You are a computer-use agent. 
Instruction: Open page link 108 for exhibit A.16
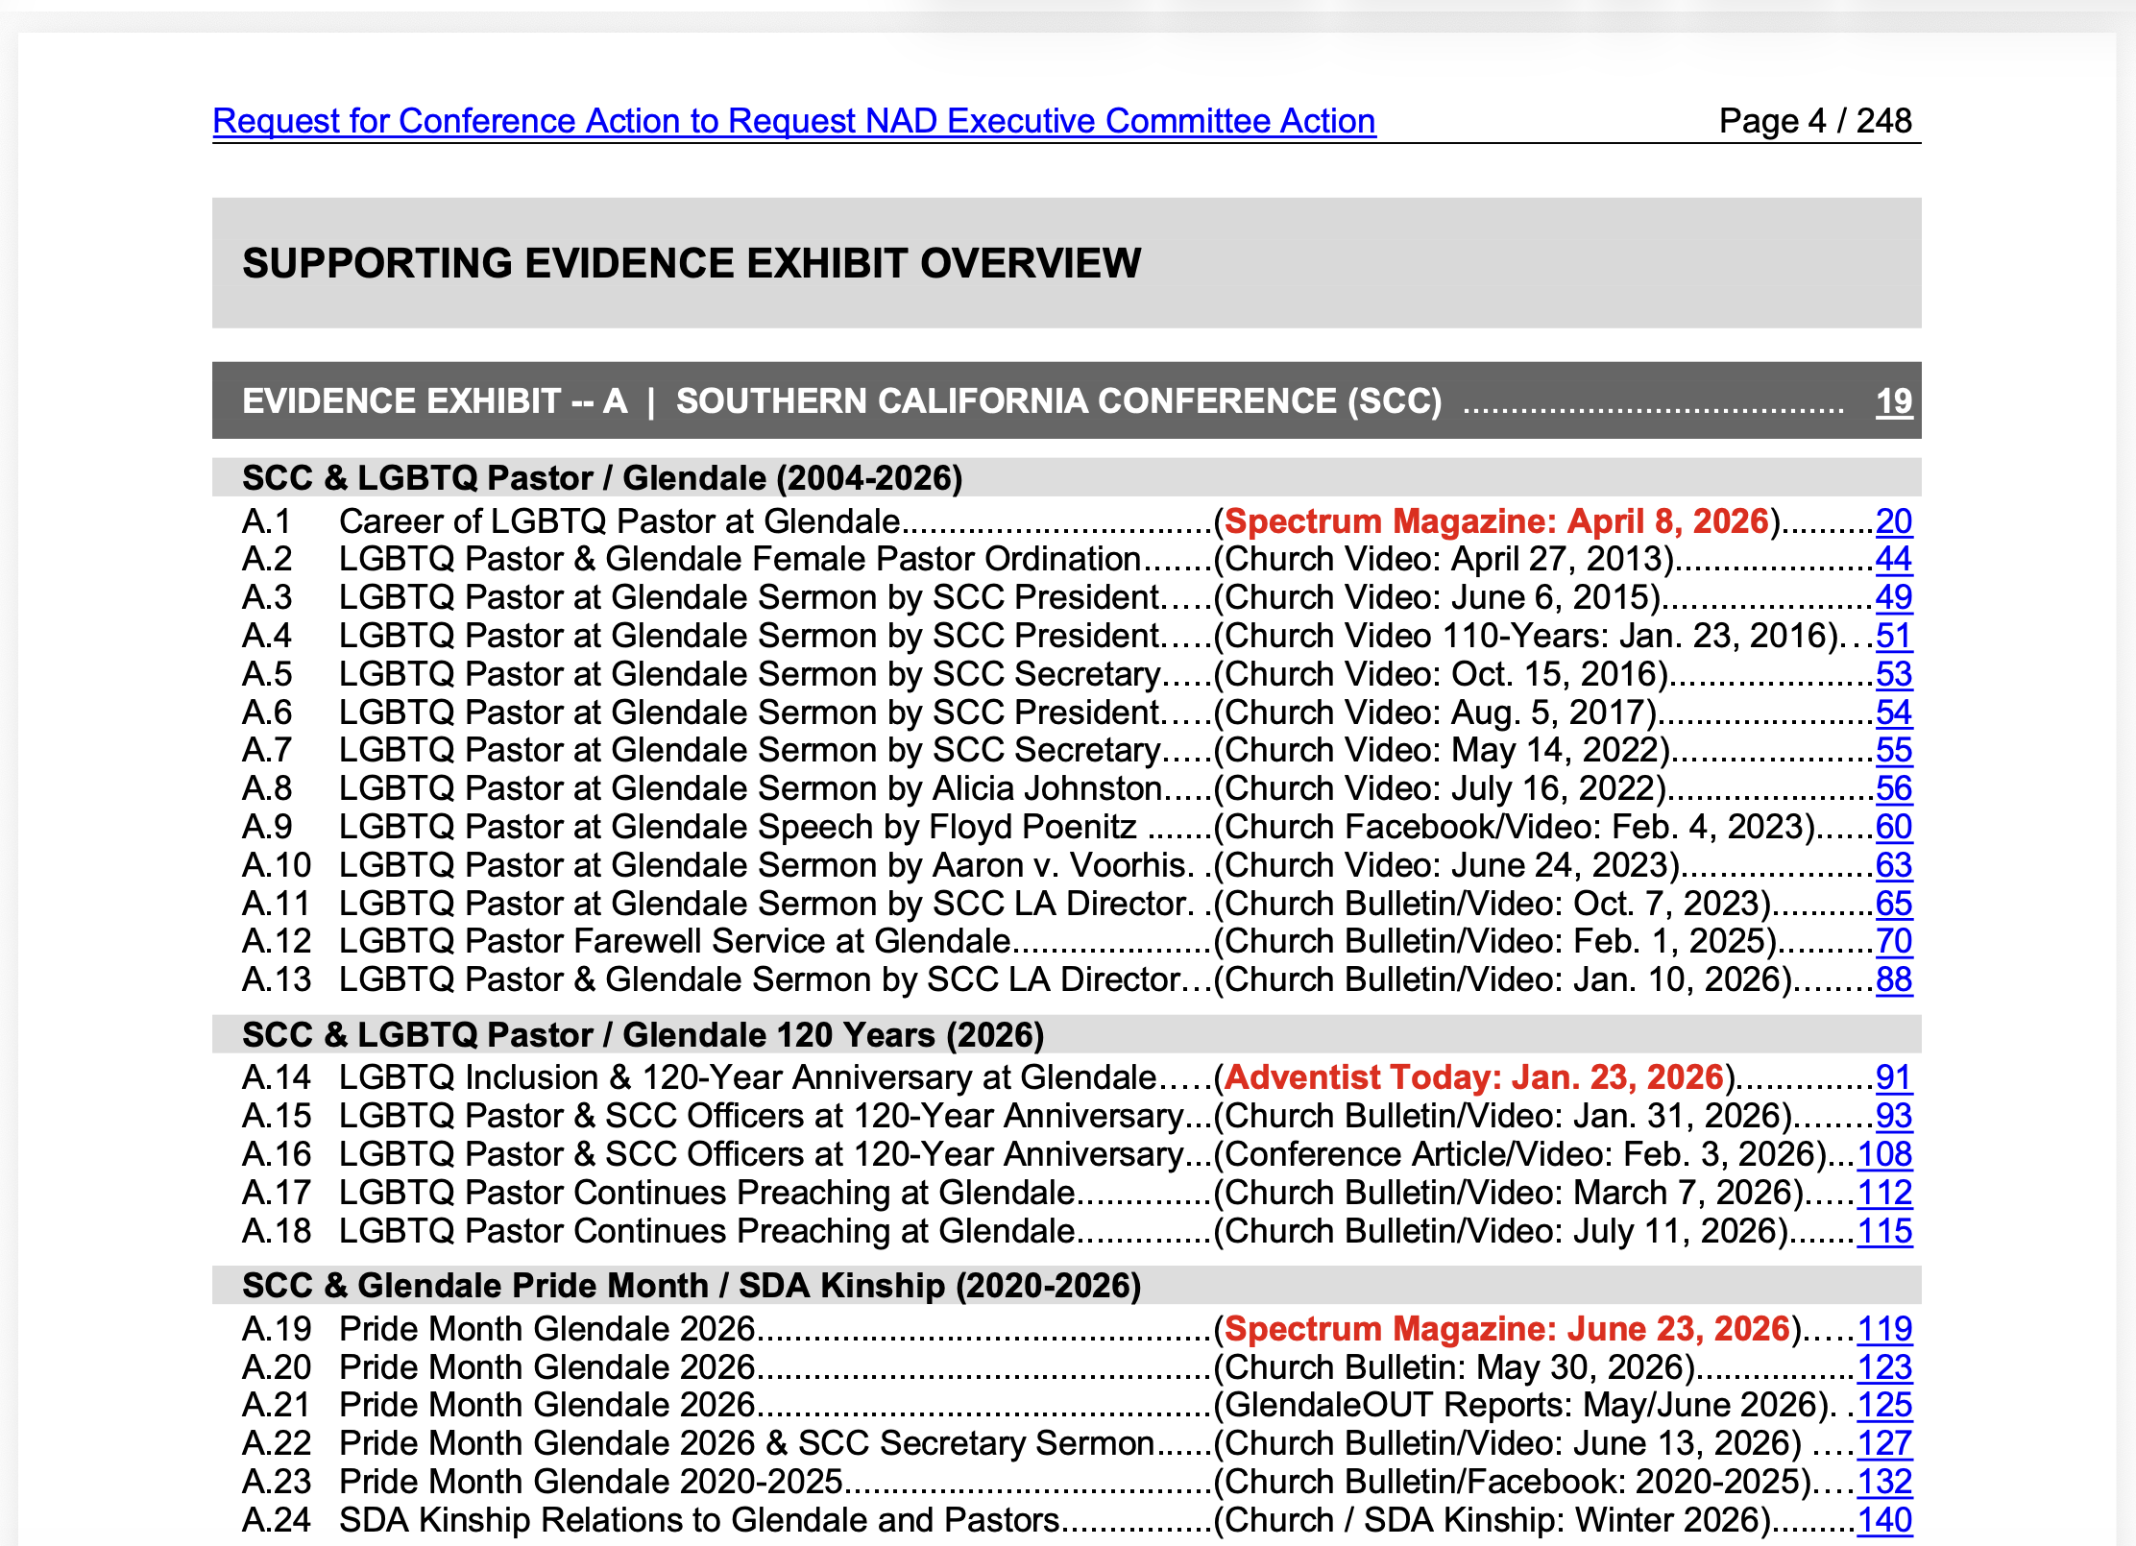pos(1884,1154)
